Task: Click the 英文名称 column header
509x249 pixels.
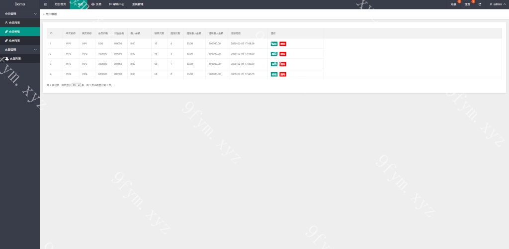Action: click(86, 33)
